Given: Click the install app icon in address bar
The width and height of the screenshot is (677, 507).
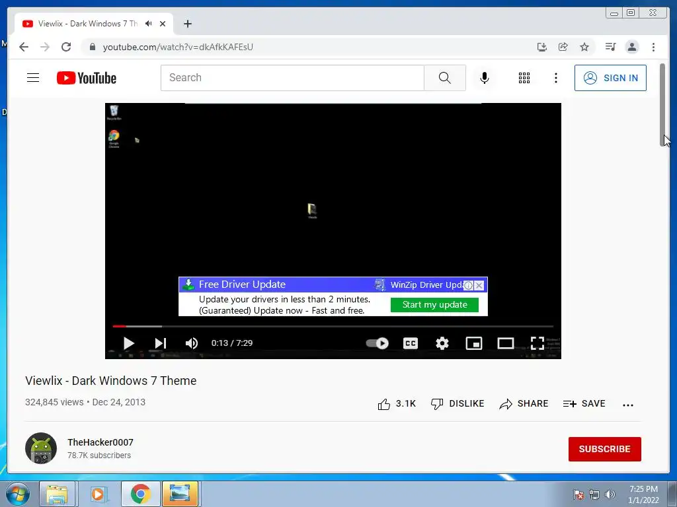Looking at the screenshot, I should click(542, 47).
